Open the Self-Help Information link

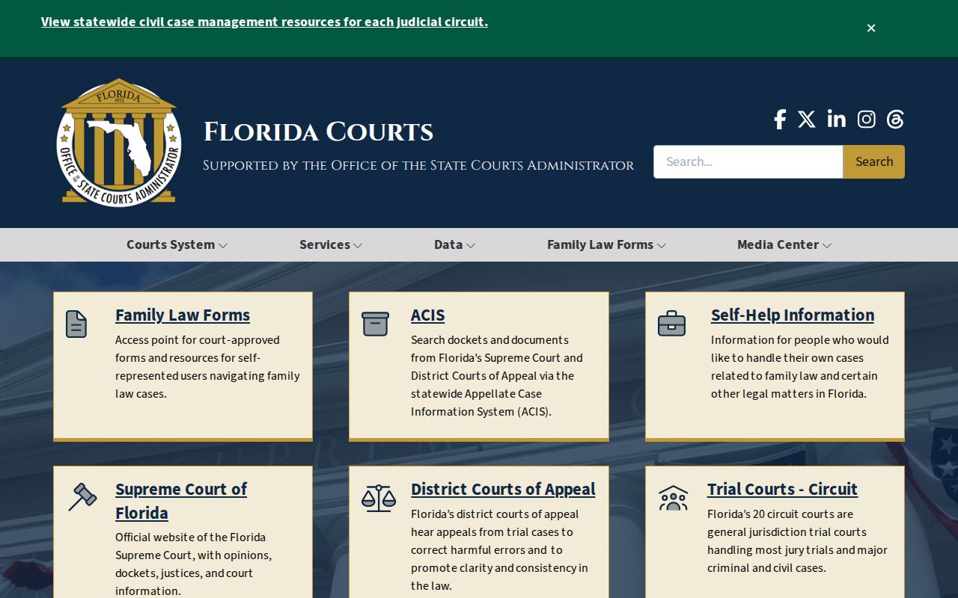point(793,315)
